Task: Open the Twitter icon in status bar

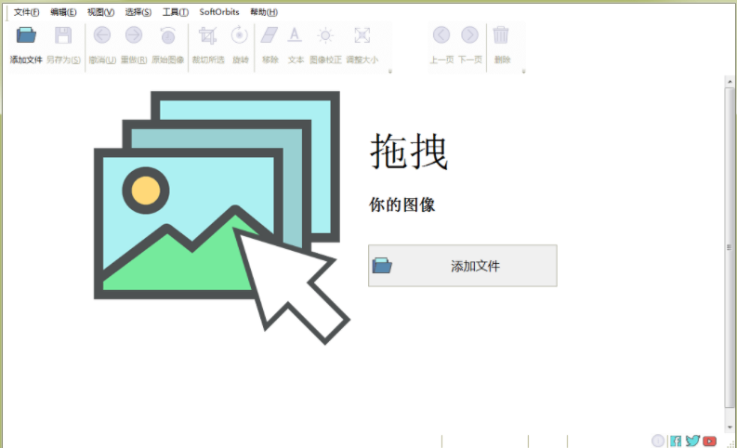Action: click(692, 441)
